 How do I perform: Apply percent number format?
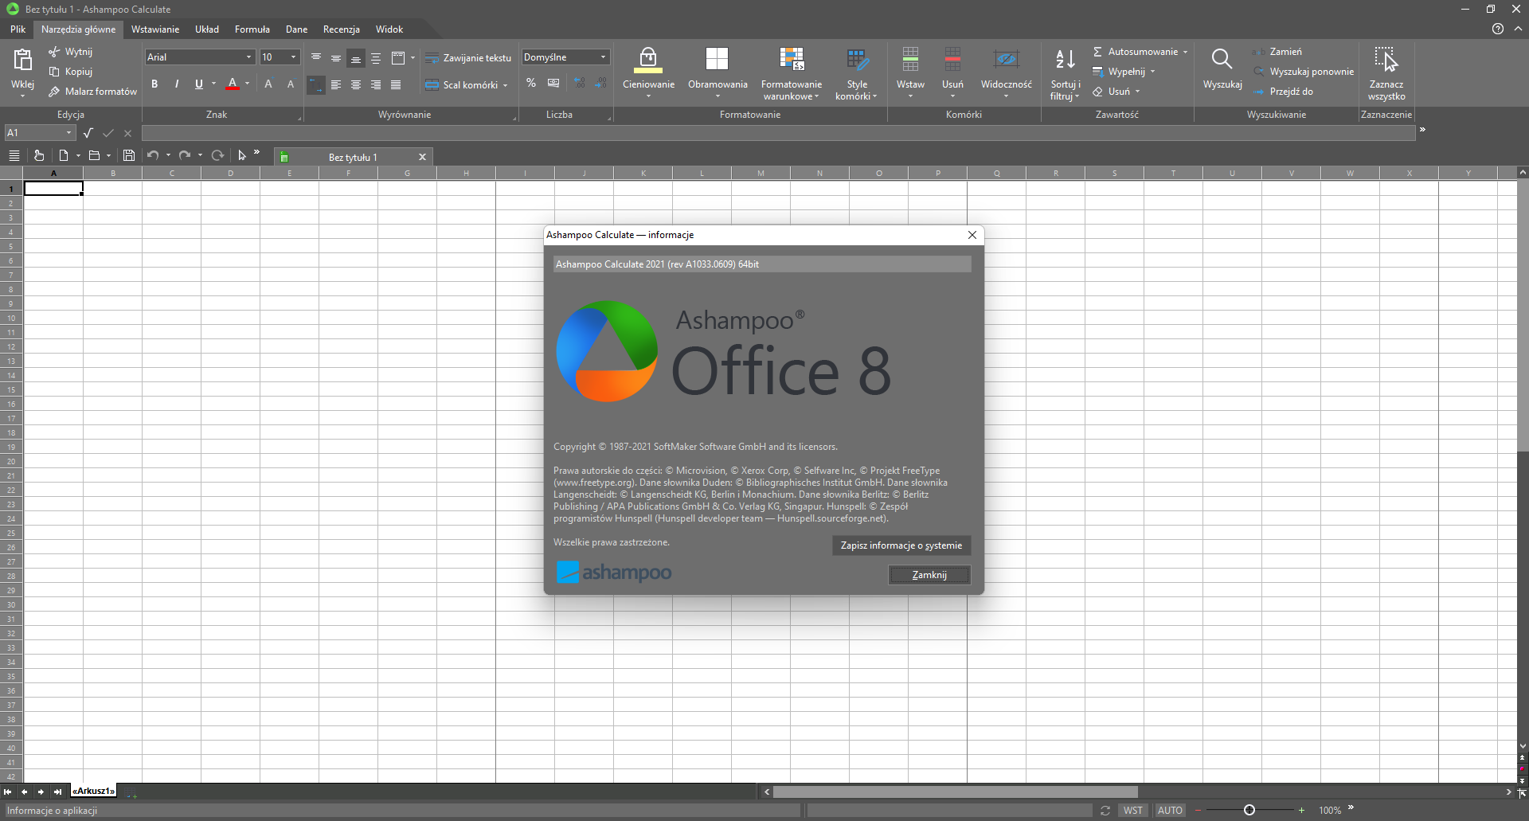pos(531,84)
